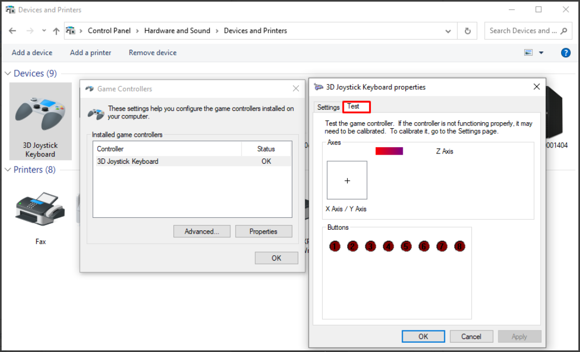Viewport: 580px width, 352px height.
Task: Click button 8 indicator in Buttons panel
Action: [x=459, y=247]
